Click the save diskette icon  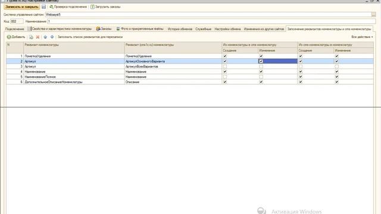43,7
